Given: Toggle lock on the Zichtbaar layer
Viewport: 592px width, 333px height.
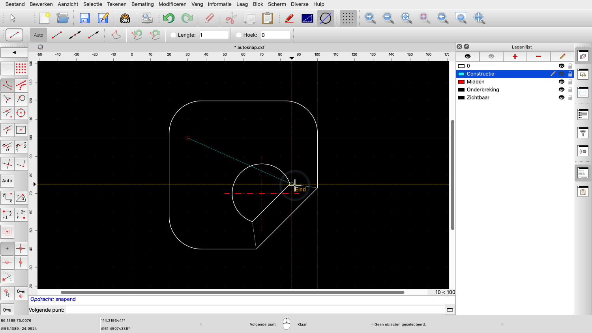Looking at the screenshot, I should pos(570,97).
